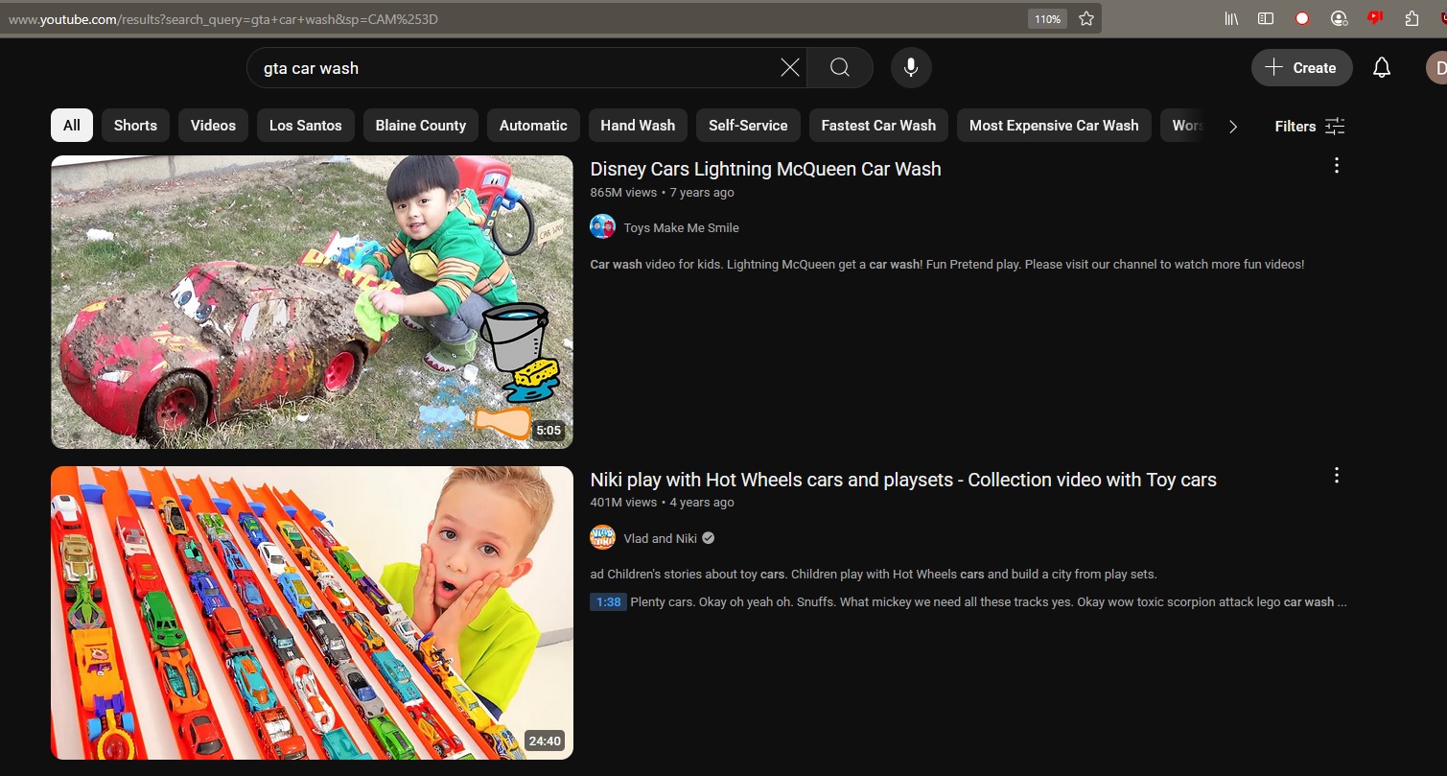Click the Toys Make Me Smile channel avatar
Image resolution: width=1447 pixels, height=776 pixels.
coord(602,227)
